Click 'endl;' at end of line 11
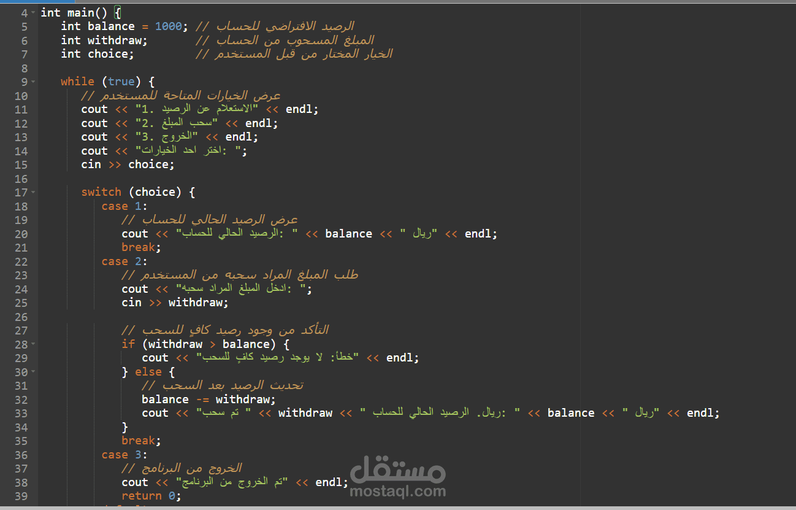This screenshot has height=510, width=796. (302, 109)
